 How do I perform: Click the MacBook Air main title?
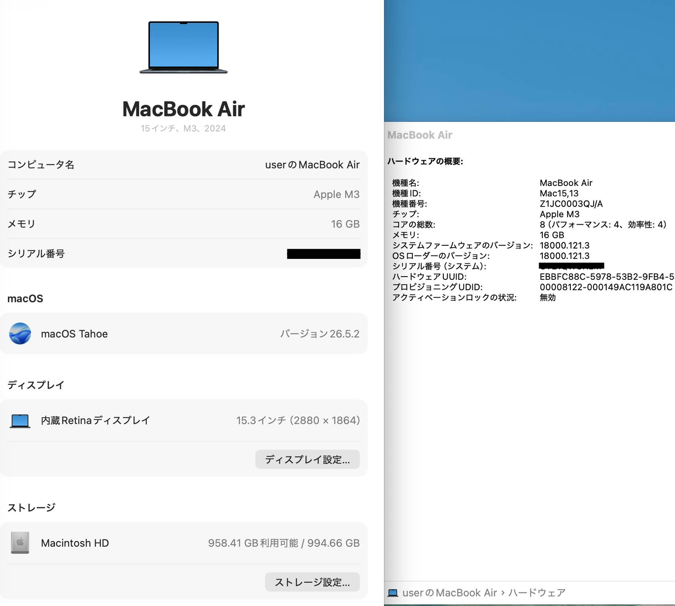point(184,109)
